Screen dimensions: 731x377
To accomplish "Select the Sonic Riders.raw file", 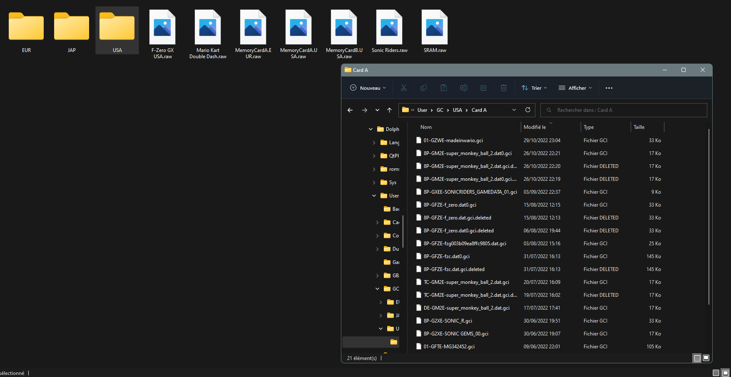I will (389, 31).
